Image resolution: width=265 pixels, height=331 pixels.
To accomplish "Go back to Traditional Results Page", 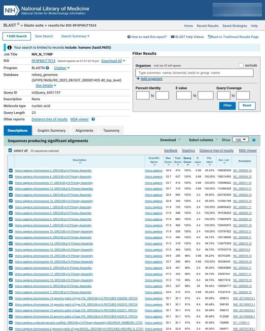I will coord(233,37).
